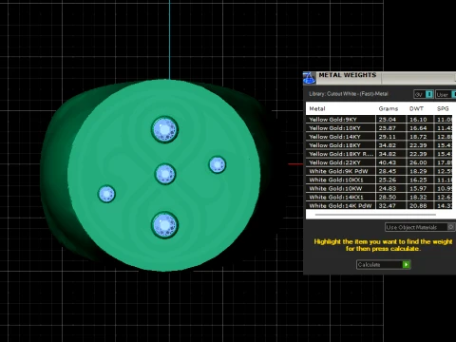Image resolution: width=456 pixels, height=342 pixels.
Task: Select the bottom gemstone on the ring
Action: [x=164, y=225]
